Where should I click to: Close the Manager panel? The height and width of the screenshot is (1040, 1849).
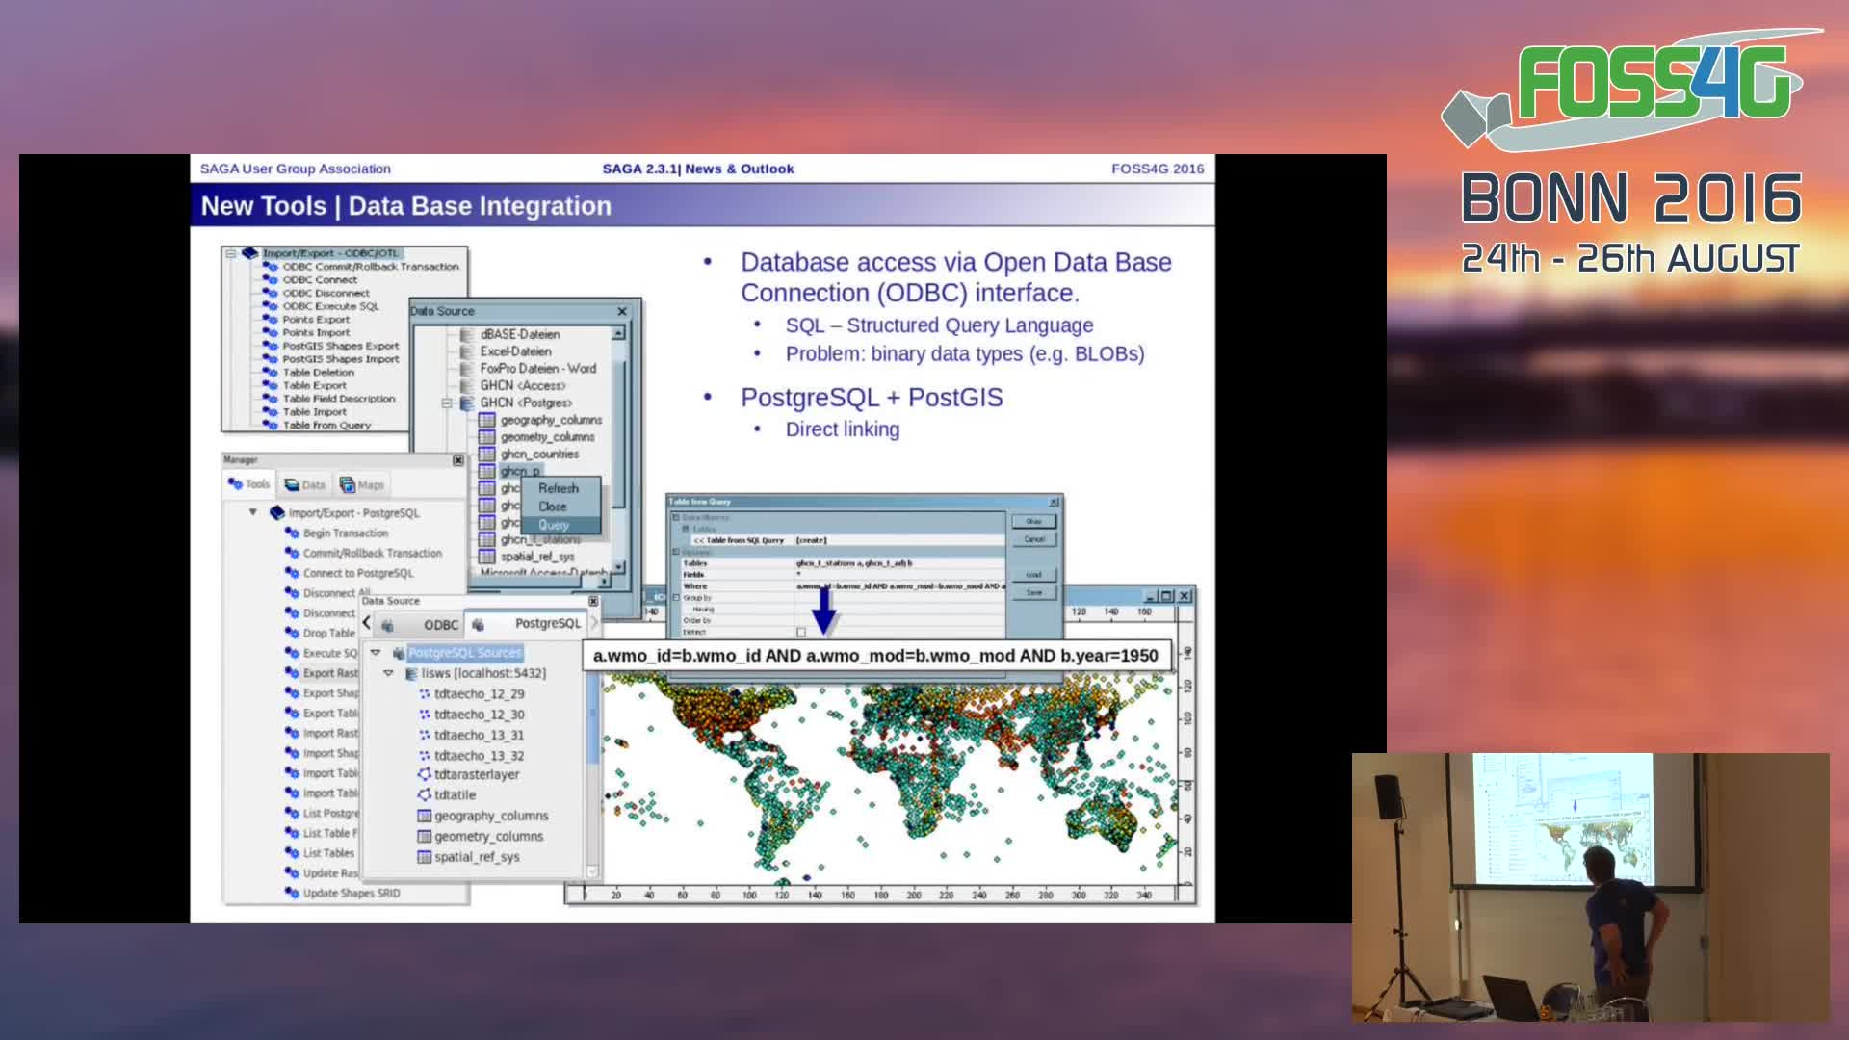tap(458, 460)
